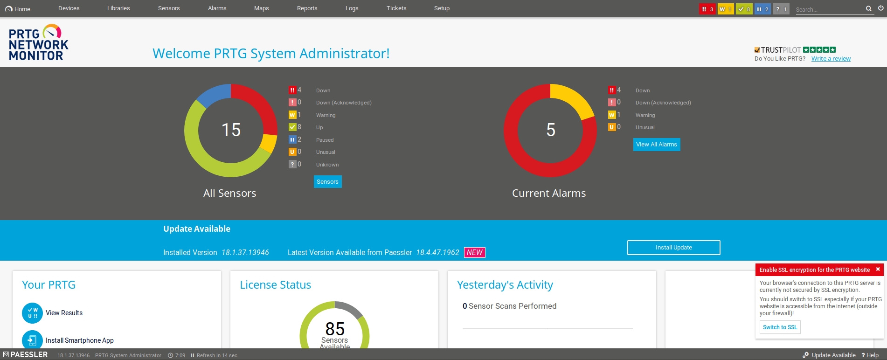Click the All Sensors donut chart

point(231,131)
